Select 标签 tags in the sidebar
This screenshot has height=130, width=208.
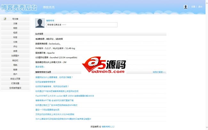15,37
